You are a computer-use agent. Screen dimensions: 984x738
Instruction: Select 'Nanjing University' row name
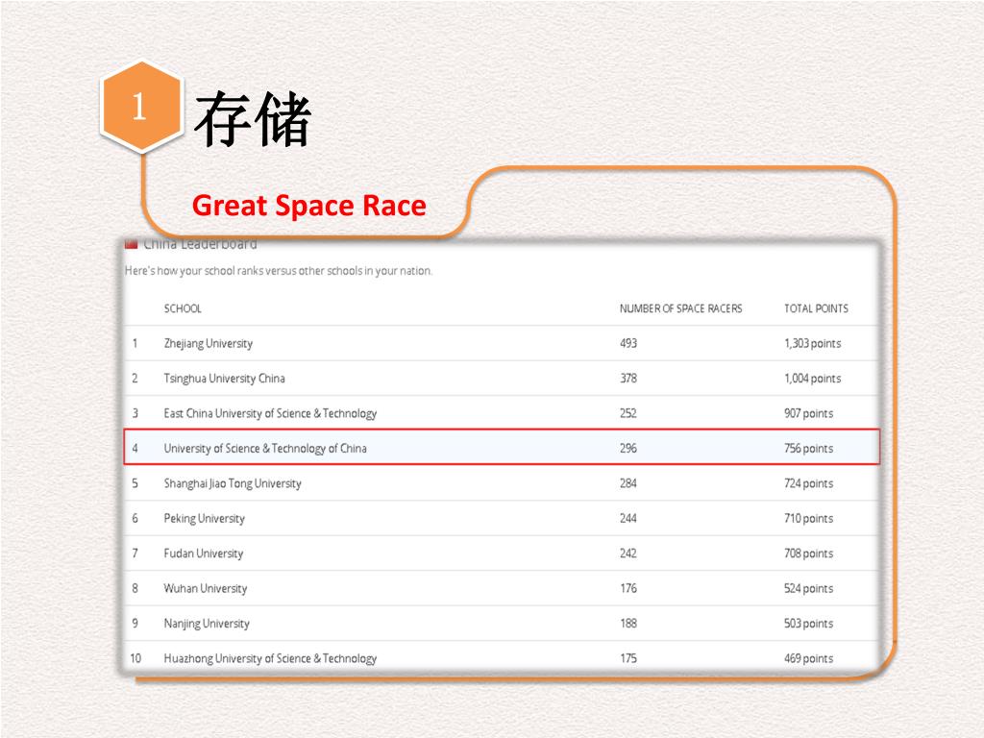coord(207,624)
